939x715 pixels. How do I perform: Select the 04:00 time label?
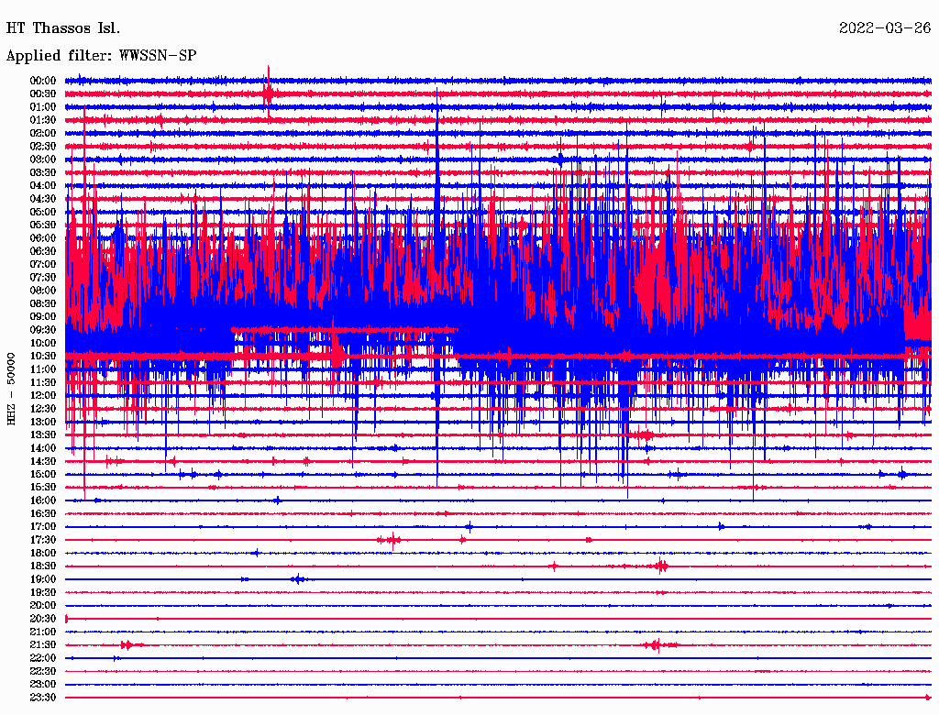pyautogui.click(x=43, y=186)
